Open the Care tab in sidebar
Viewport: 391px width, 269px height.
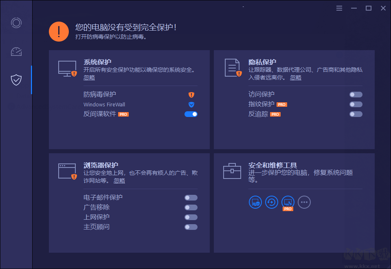[x=16, y=23]
